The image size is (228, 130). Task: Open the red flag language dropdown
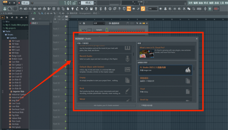coord(216,9)
